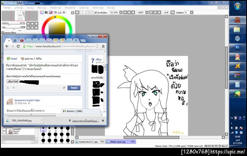Open the ชั้นงาน (L) layer menu
The width and height of the screenshot is (247, 156).
point(42,7)
